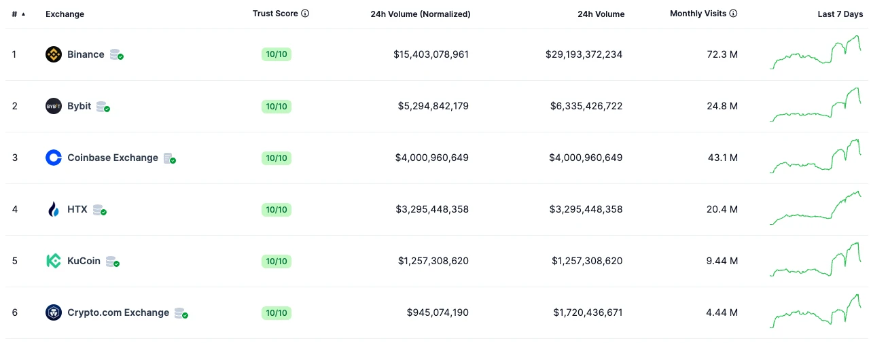Open the HTX 7-day sparkline chart
Screen dimensions: 888x343
tap(816, 209)
